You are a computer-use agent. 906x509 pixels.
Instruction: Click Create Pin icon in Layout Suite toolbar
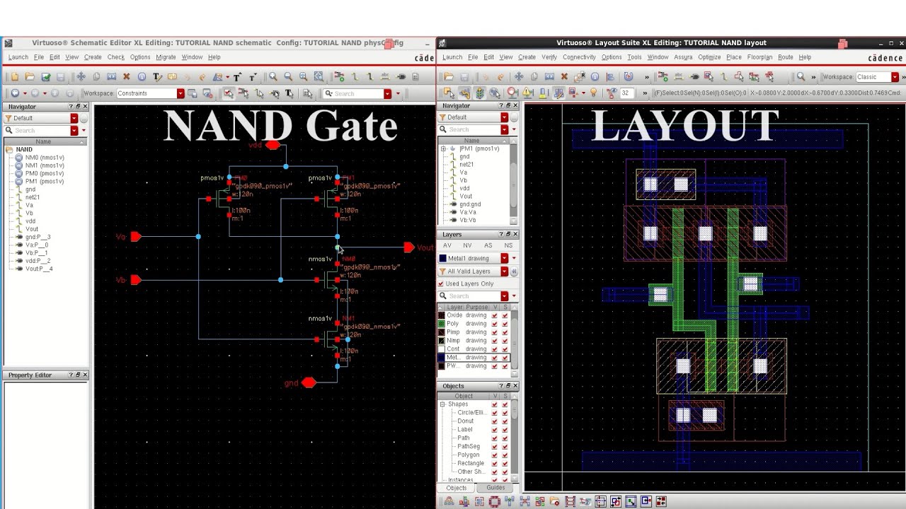(x=694, y=76)
